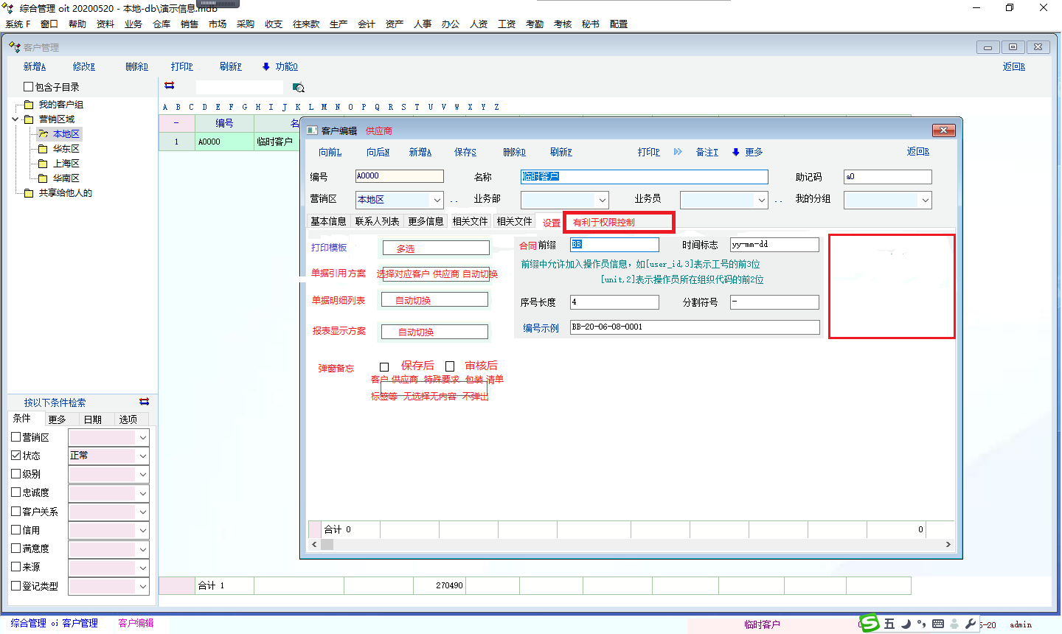Click 返回R in the 客户管理 toolbar

pos(1013,66)
